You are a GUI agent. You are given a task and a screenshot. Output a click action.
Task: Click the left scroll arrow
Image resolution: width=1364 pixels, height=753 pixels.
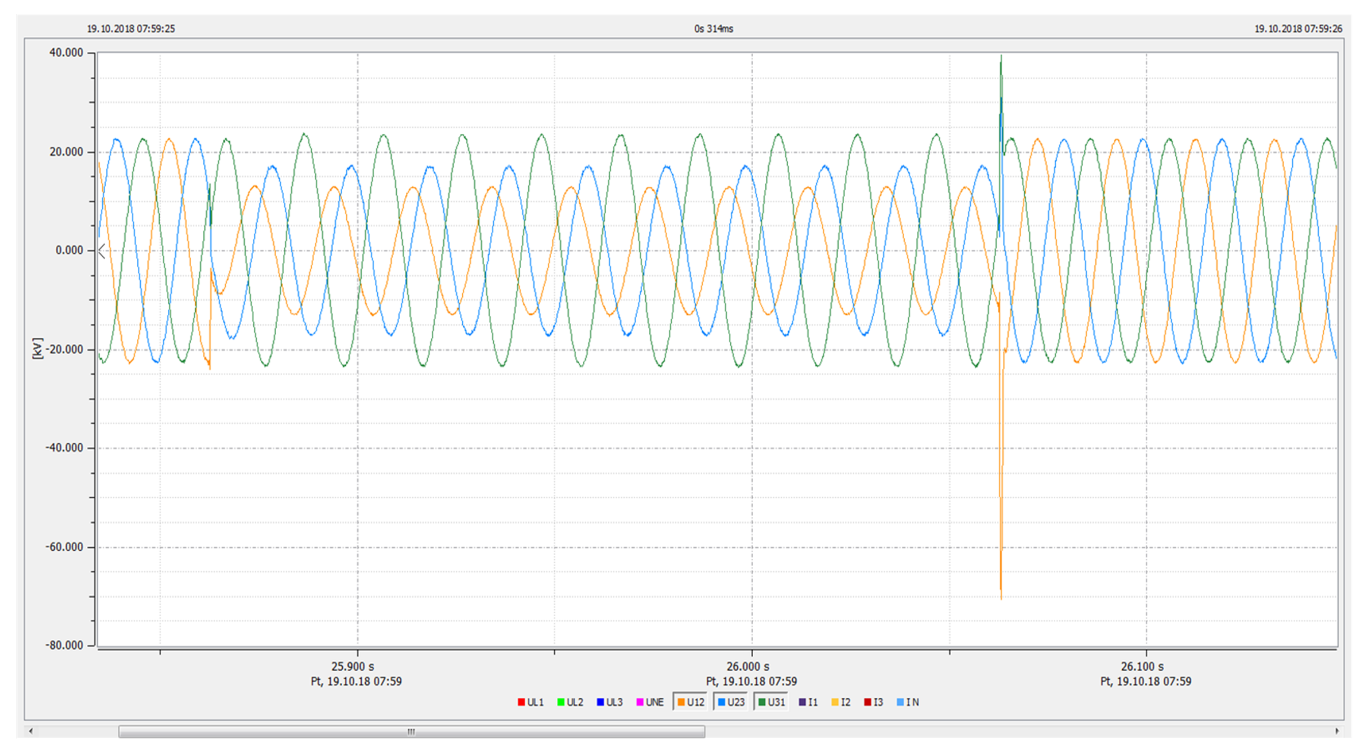(31, 731)
